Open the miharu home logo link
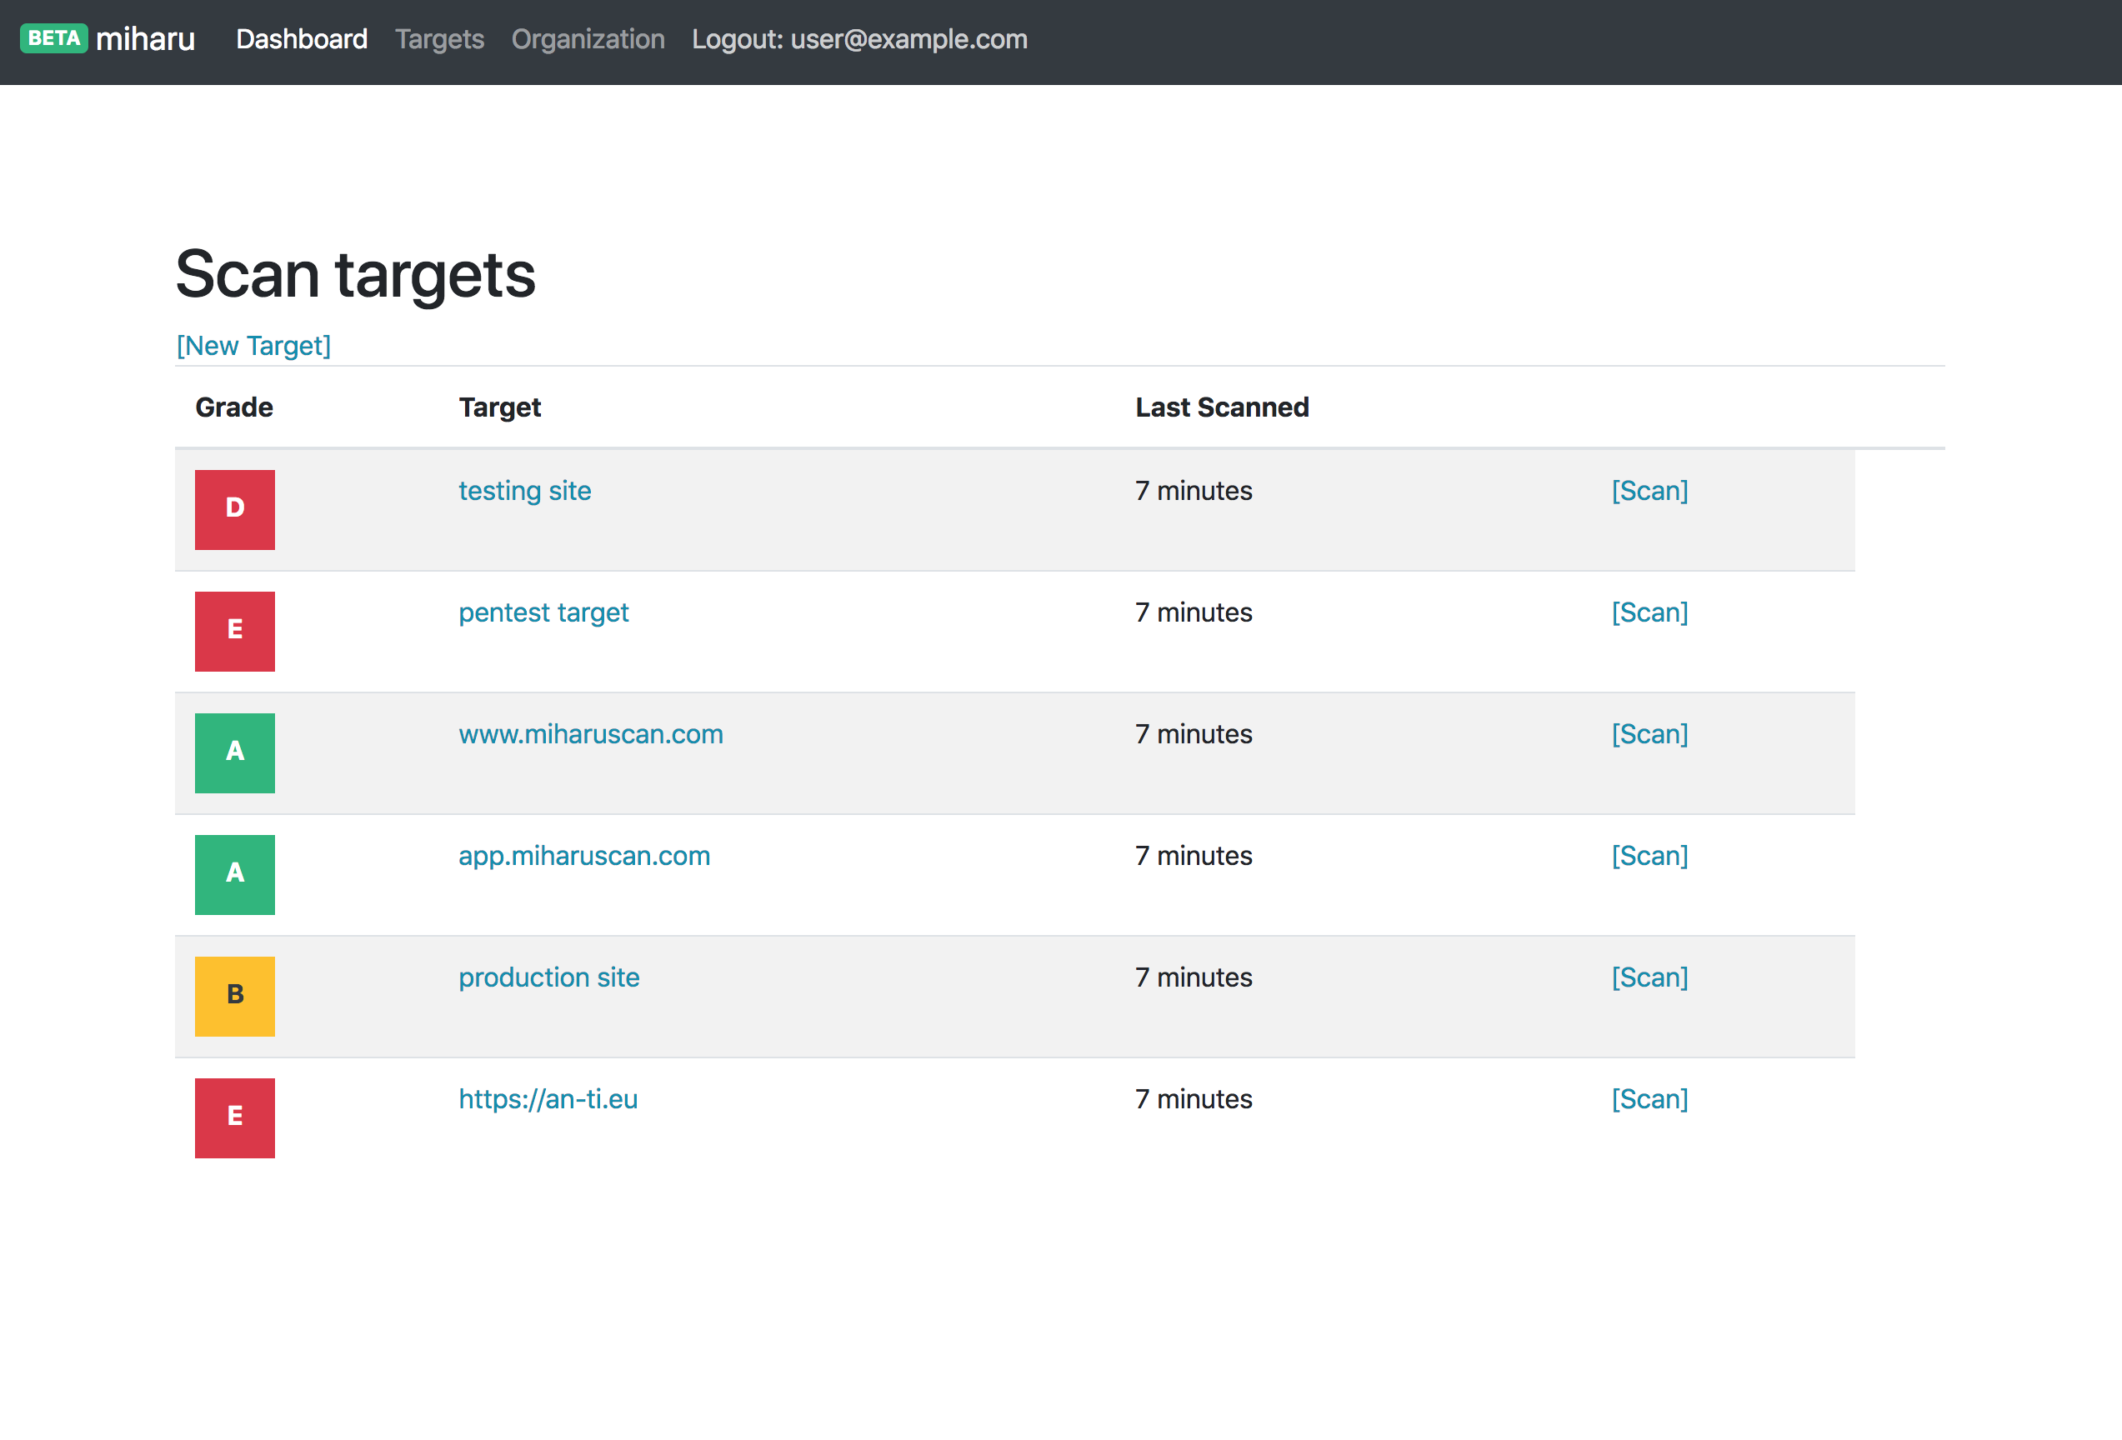The image size is (2122, 1440). 145,39
